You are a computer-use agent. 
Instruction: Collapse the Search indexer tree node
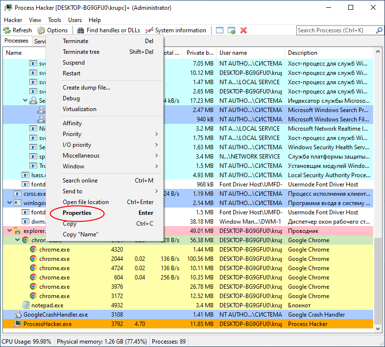tap(25, 101)
